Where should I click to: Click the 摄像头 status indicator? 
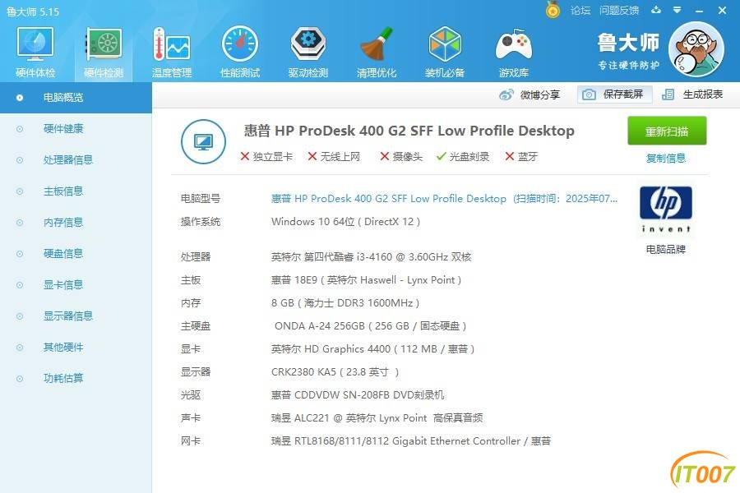point(401,157)
